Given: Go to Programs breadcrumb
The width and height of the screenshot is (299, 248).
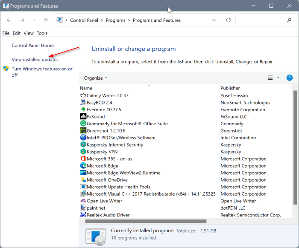Looking at the screenshot, I should point(116,20).
